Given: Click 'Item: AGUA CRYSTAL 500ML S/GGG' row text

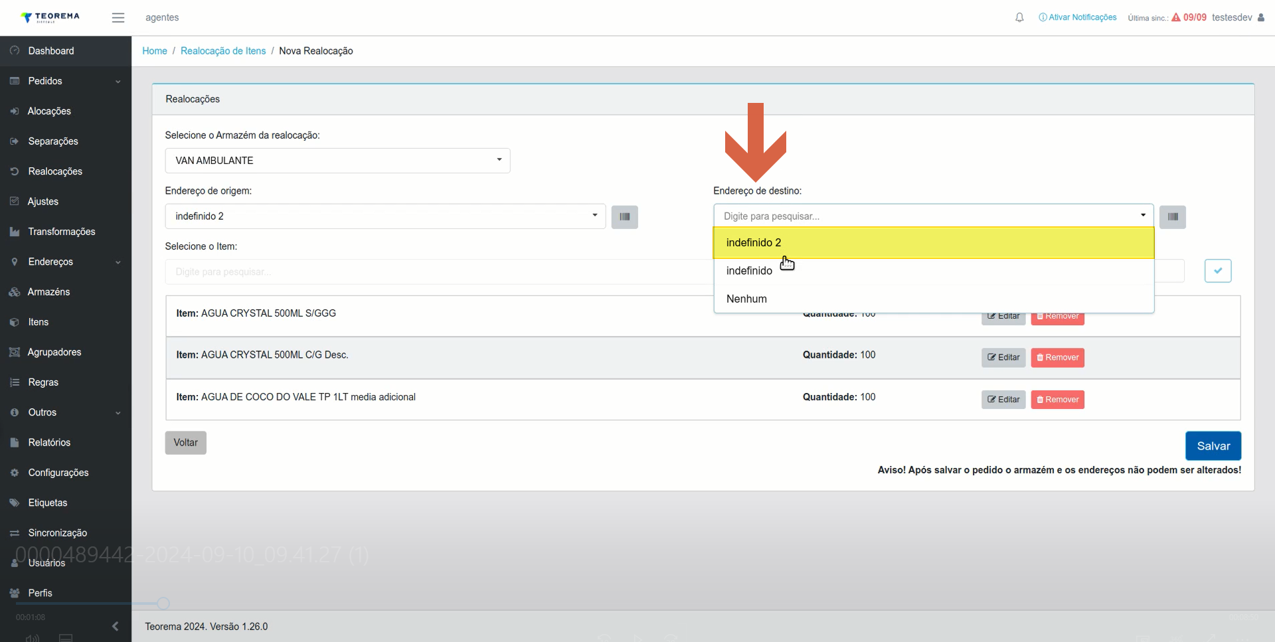Looking at the screenshot, I should pyautogui.click(x=256, y=313).
